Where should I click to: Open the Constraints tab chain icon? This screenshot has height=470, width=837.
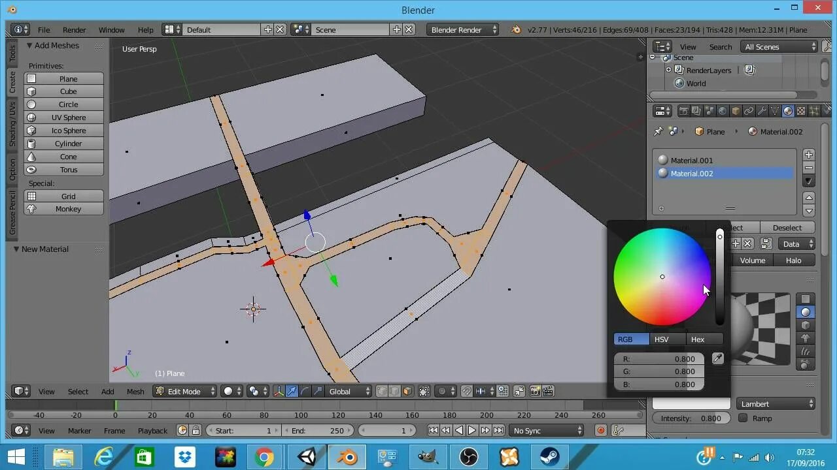pos(749,111)
